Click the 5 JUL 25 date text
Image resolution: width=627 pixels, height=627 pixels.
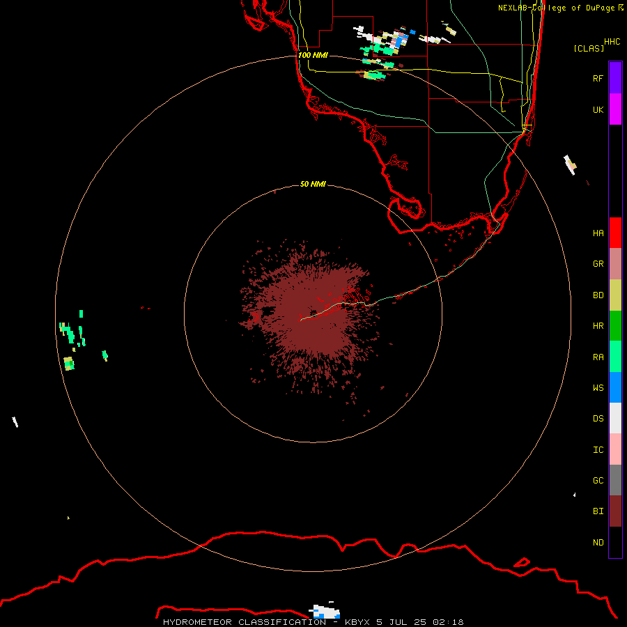[x=401, y=622]
